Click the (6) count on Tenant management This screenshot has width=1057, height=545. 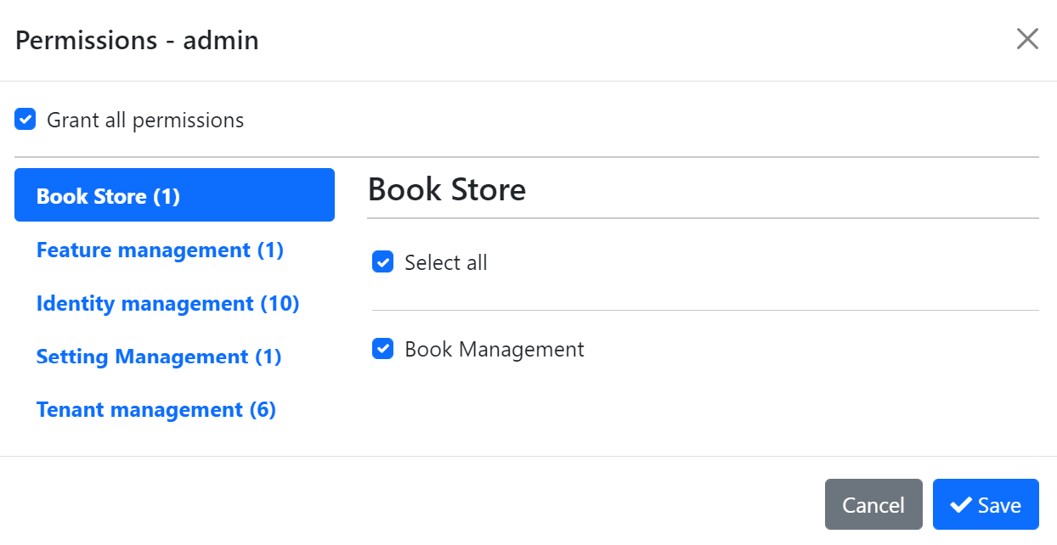click(263, 410)
